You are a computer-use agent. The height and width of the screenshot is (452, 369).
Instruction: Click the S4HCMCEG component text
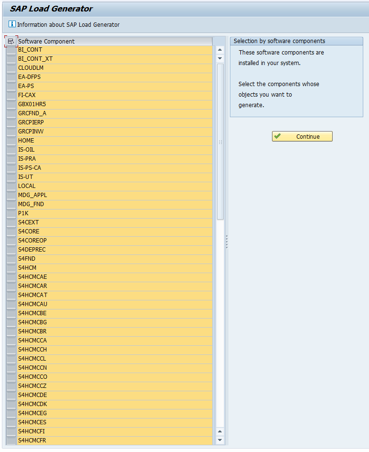(x=32, y=413)
